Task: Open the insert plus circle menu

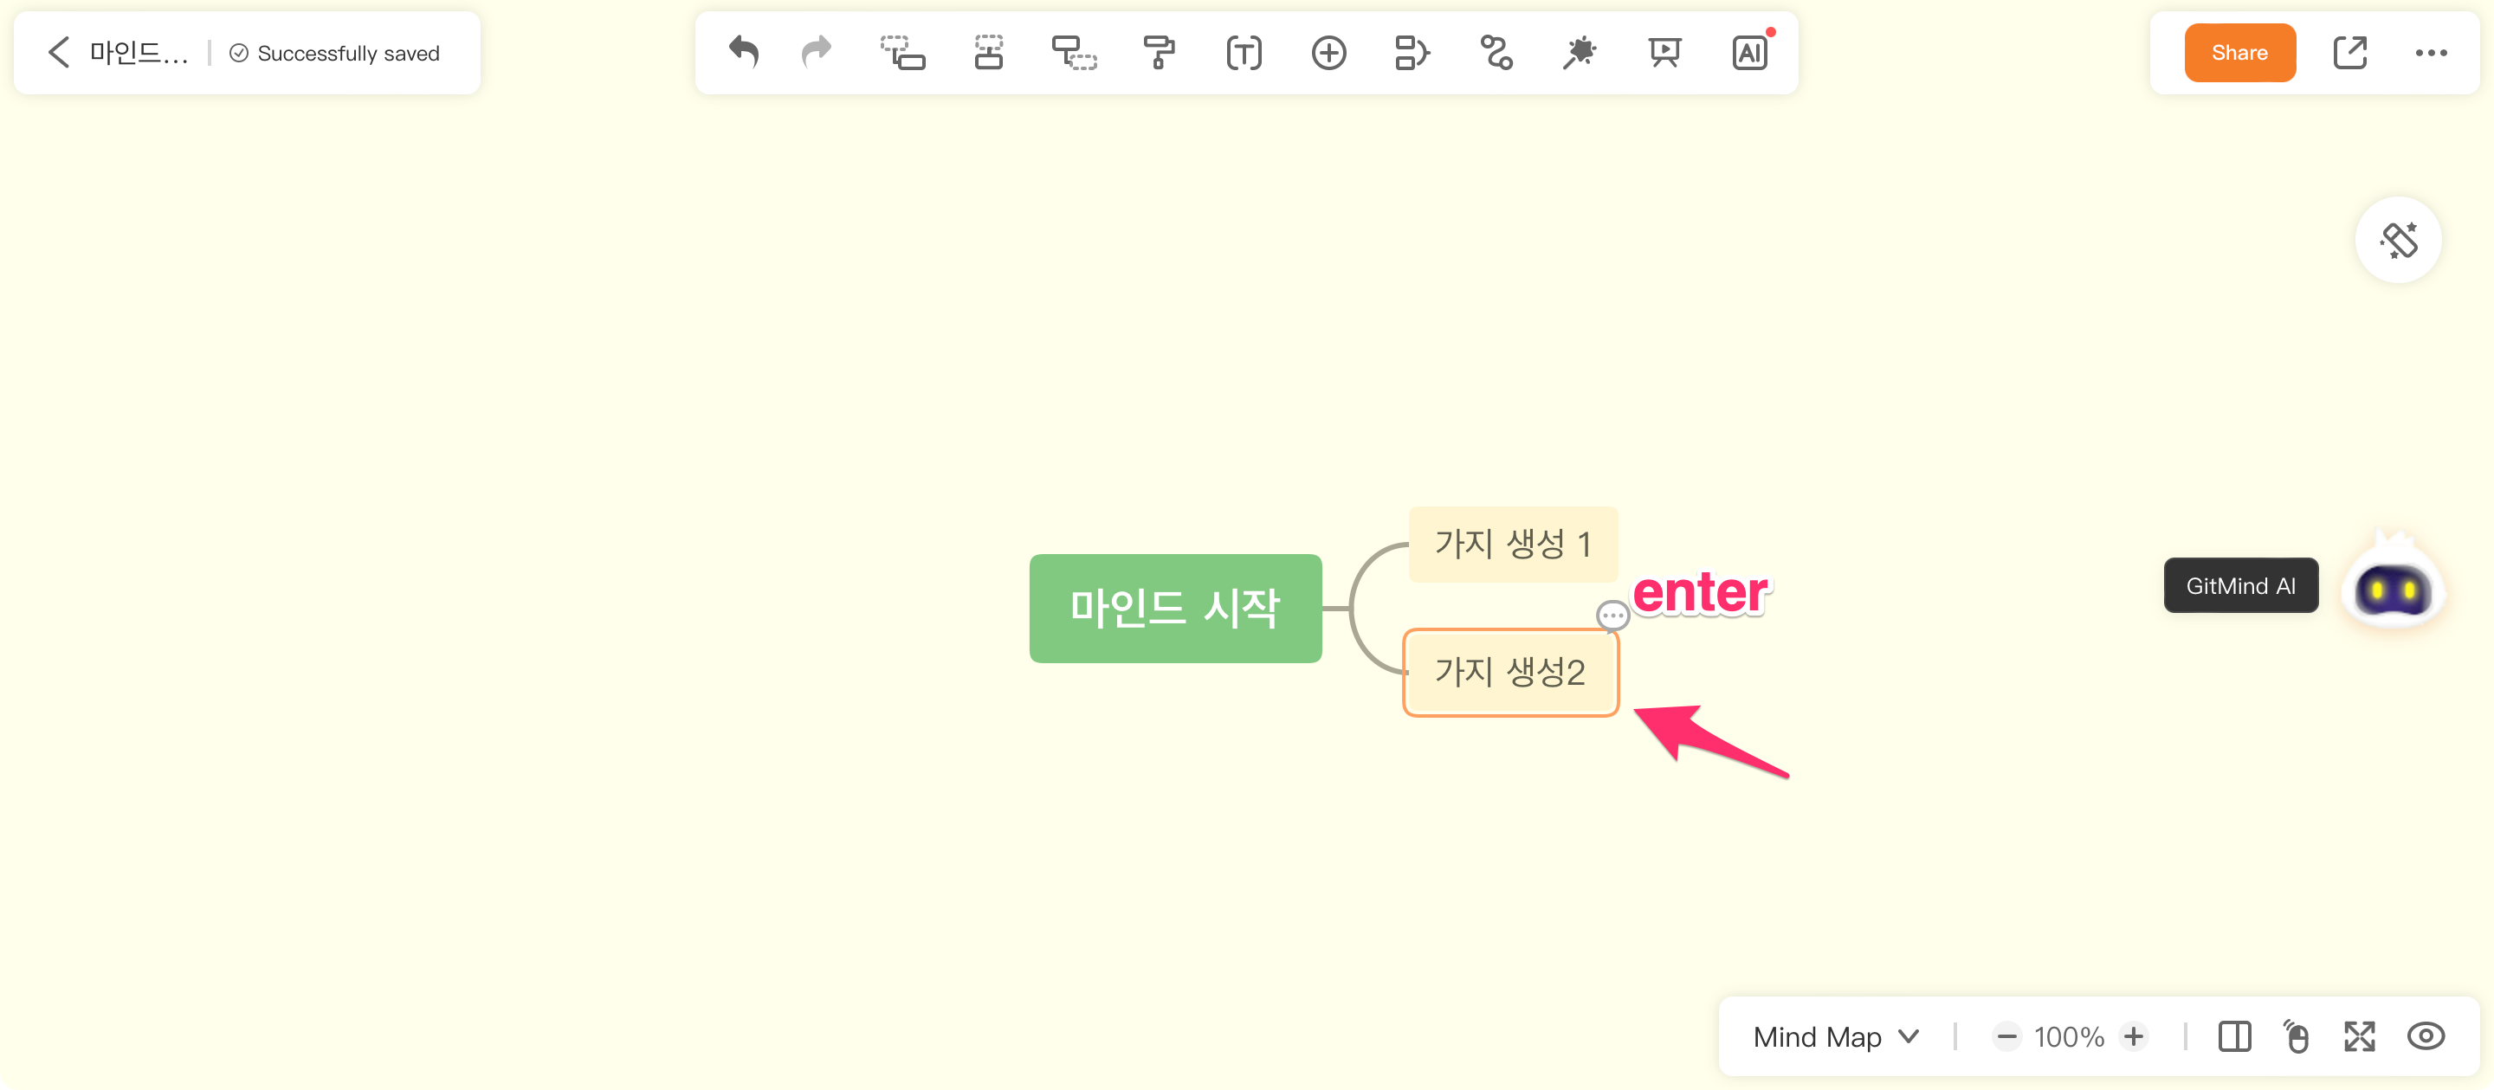Action: 1328,52
